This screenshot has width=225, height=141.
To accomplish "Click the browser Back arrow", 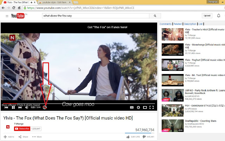I will pos(3,8).
